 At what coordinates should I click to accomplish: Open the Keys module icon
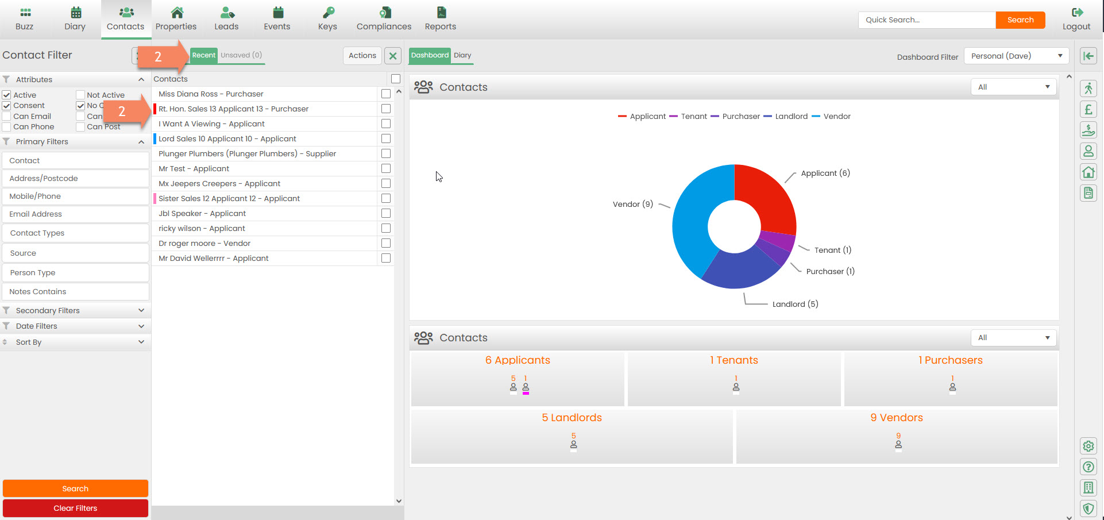point(327,13)
